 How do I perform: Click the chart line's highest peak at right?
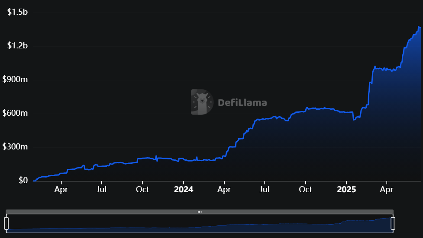419,27
